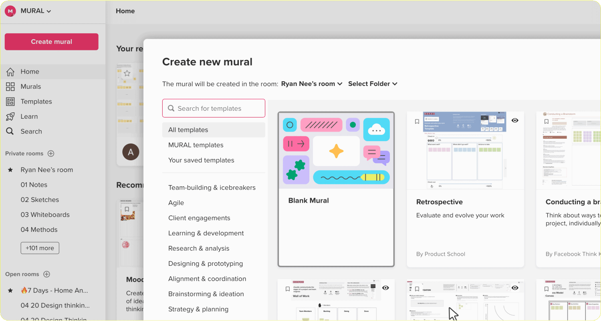Choose the Client engagements category

pyautogui.click(x=199, y=218)
